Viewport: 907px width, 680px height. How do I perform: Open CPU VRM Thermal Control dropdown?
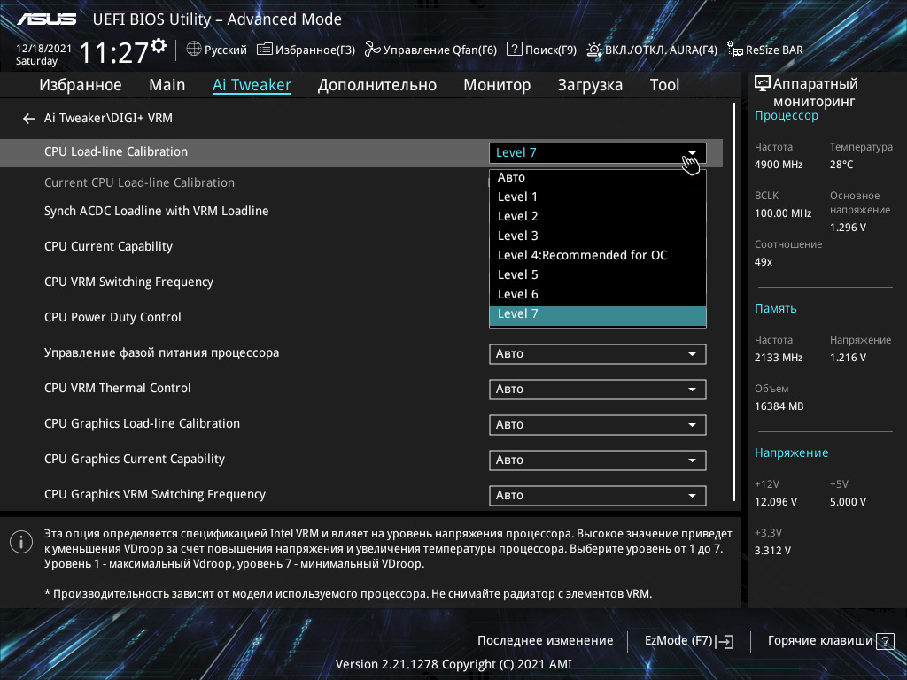pyautogui.click(x=598, y=390)
